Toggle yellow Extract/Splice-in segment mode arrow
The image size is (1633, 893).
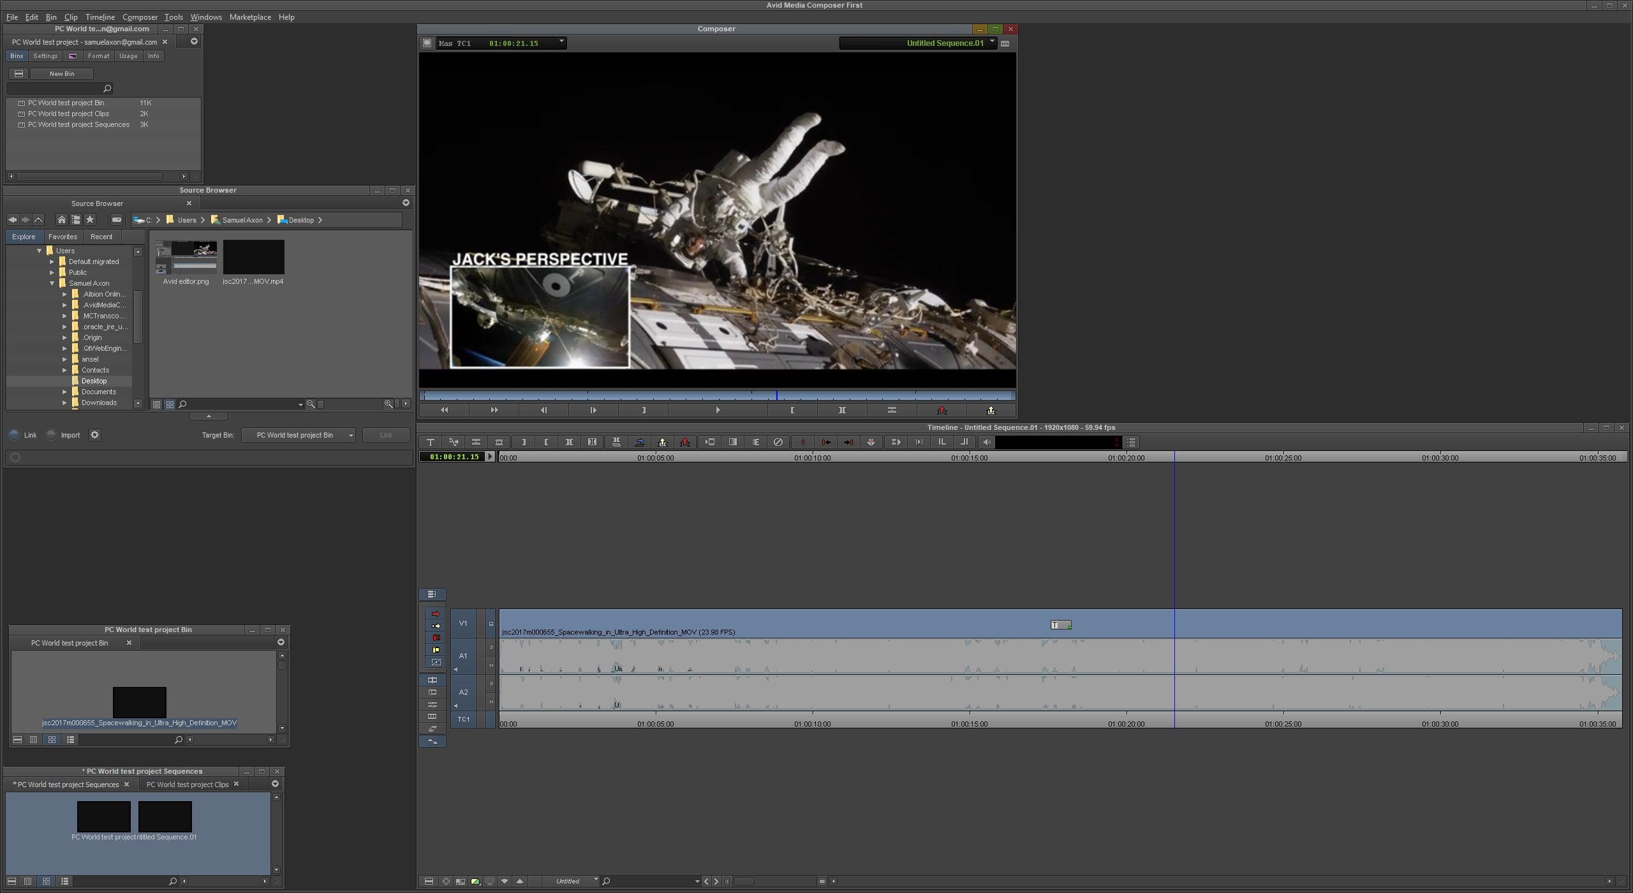(x=436, y=626)
